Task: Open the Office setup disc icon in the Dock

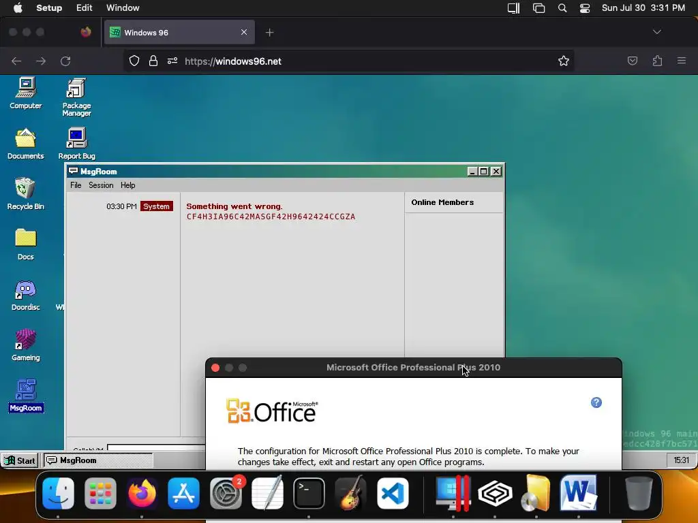Action: (x=536, y=493)
